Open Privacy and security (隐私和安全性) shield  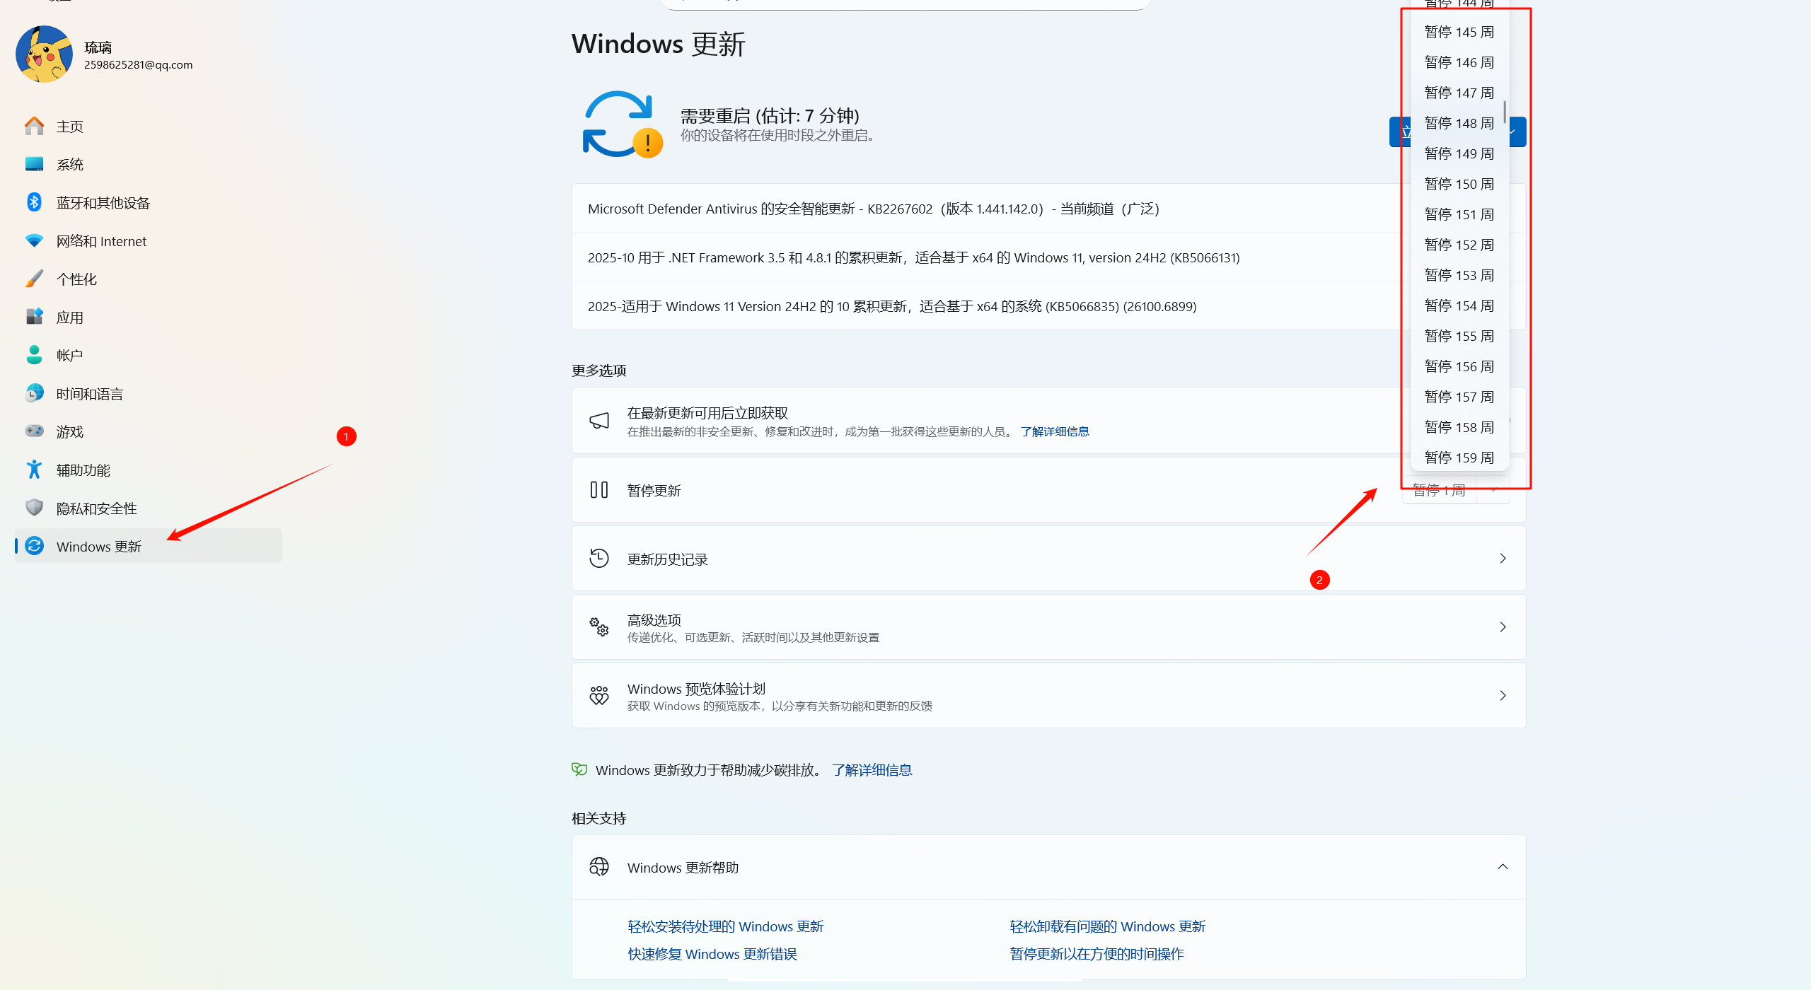(34, 508)
